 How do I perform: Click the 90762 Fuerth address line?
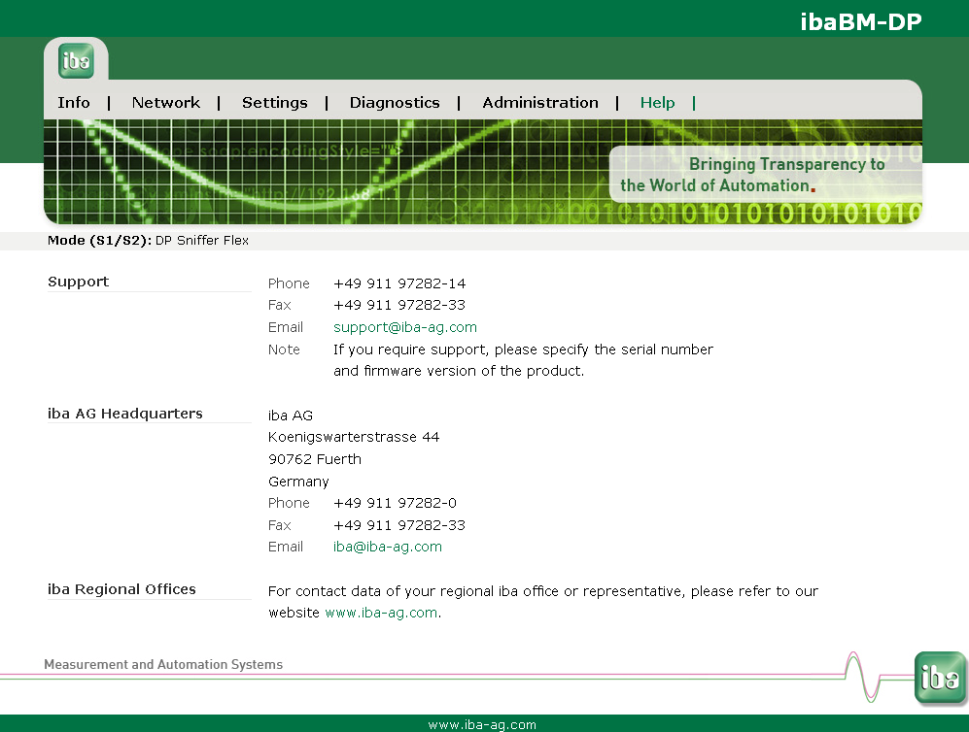pos(315,459)
